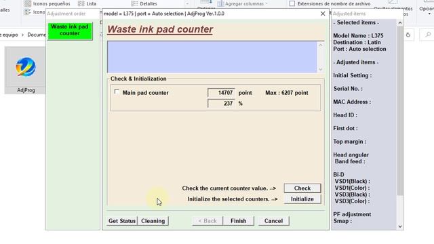Viewport: 434px width, 244px height.
Task: Click 'MAC Address :' entry
Action: point(352,102)
